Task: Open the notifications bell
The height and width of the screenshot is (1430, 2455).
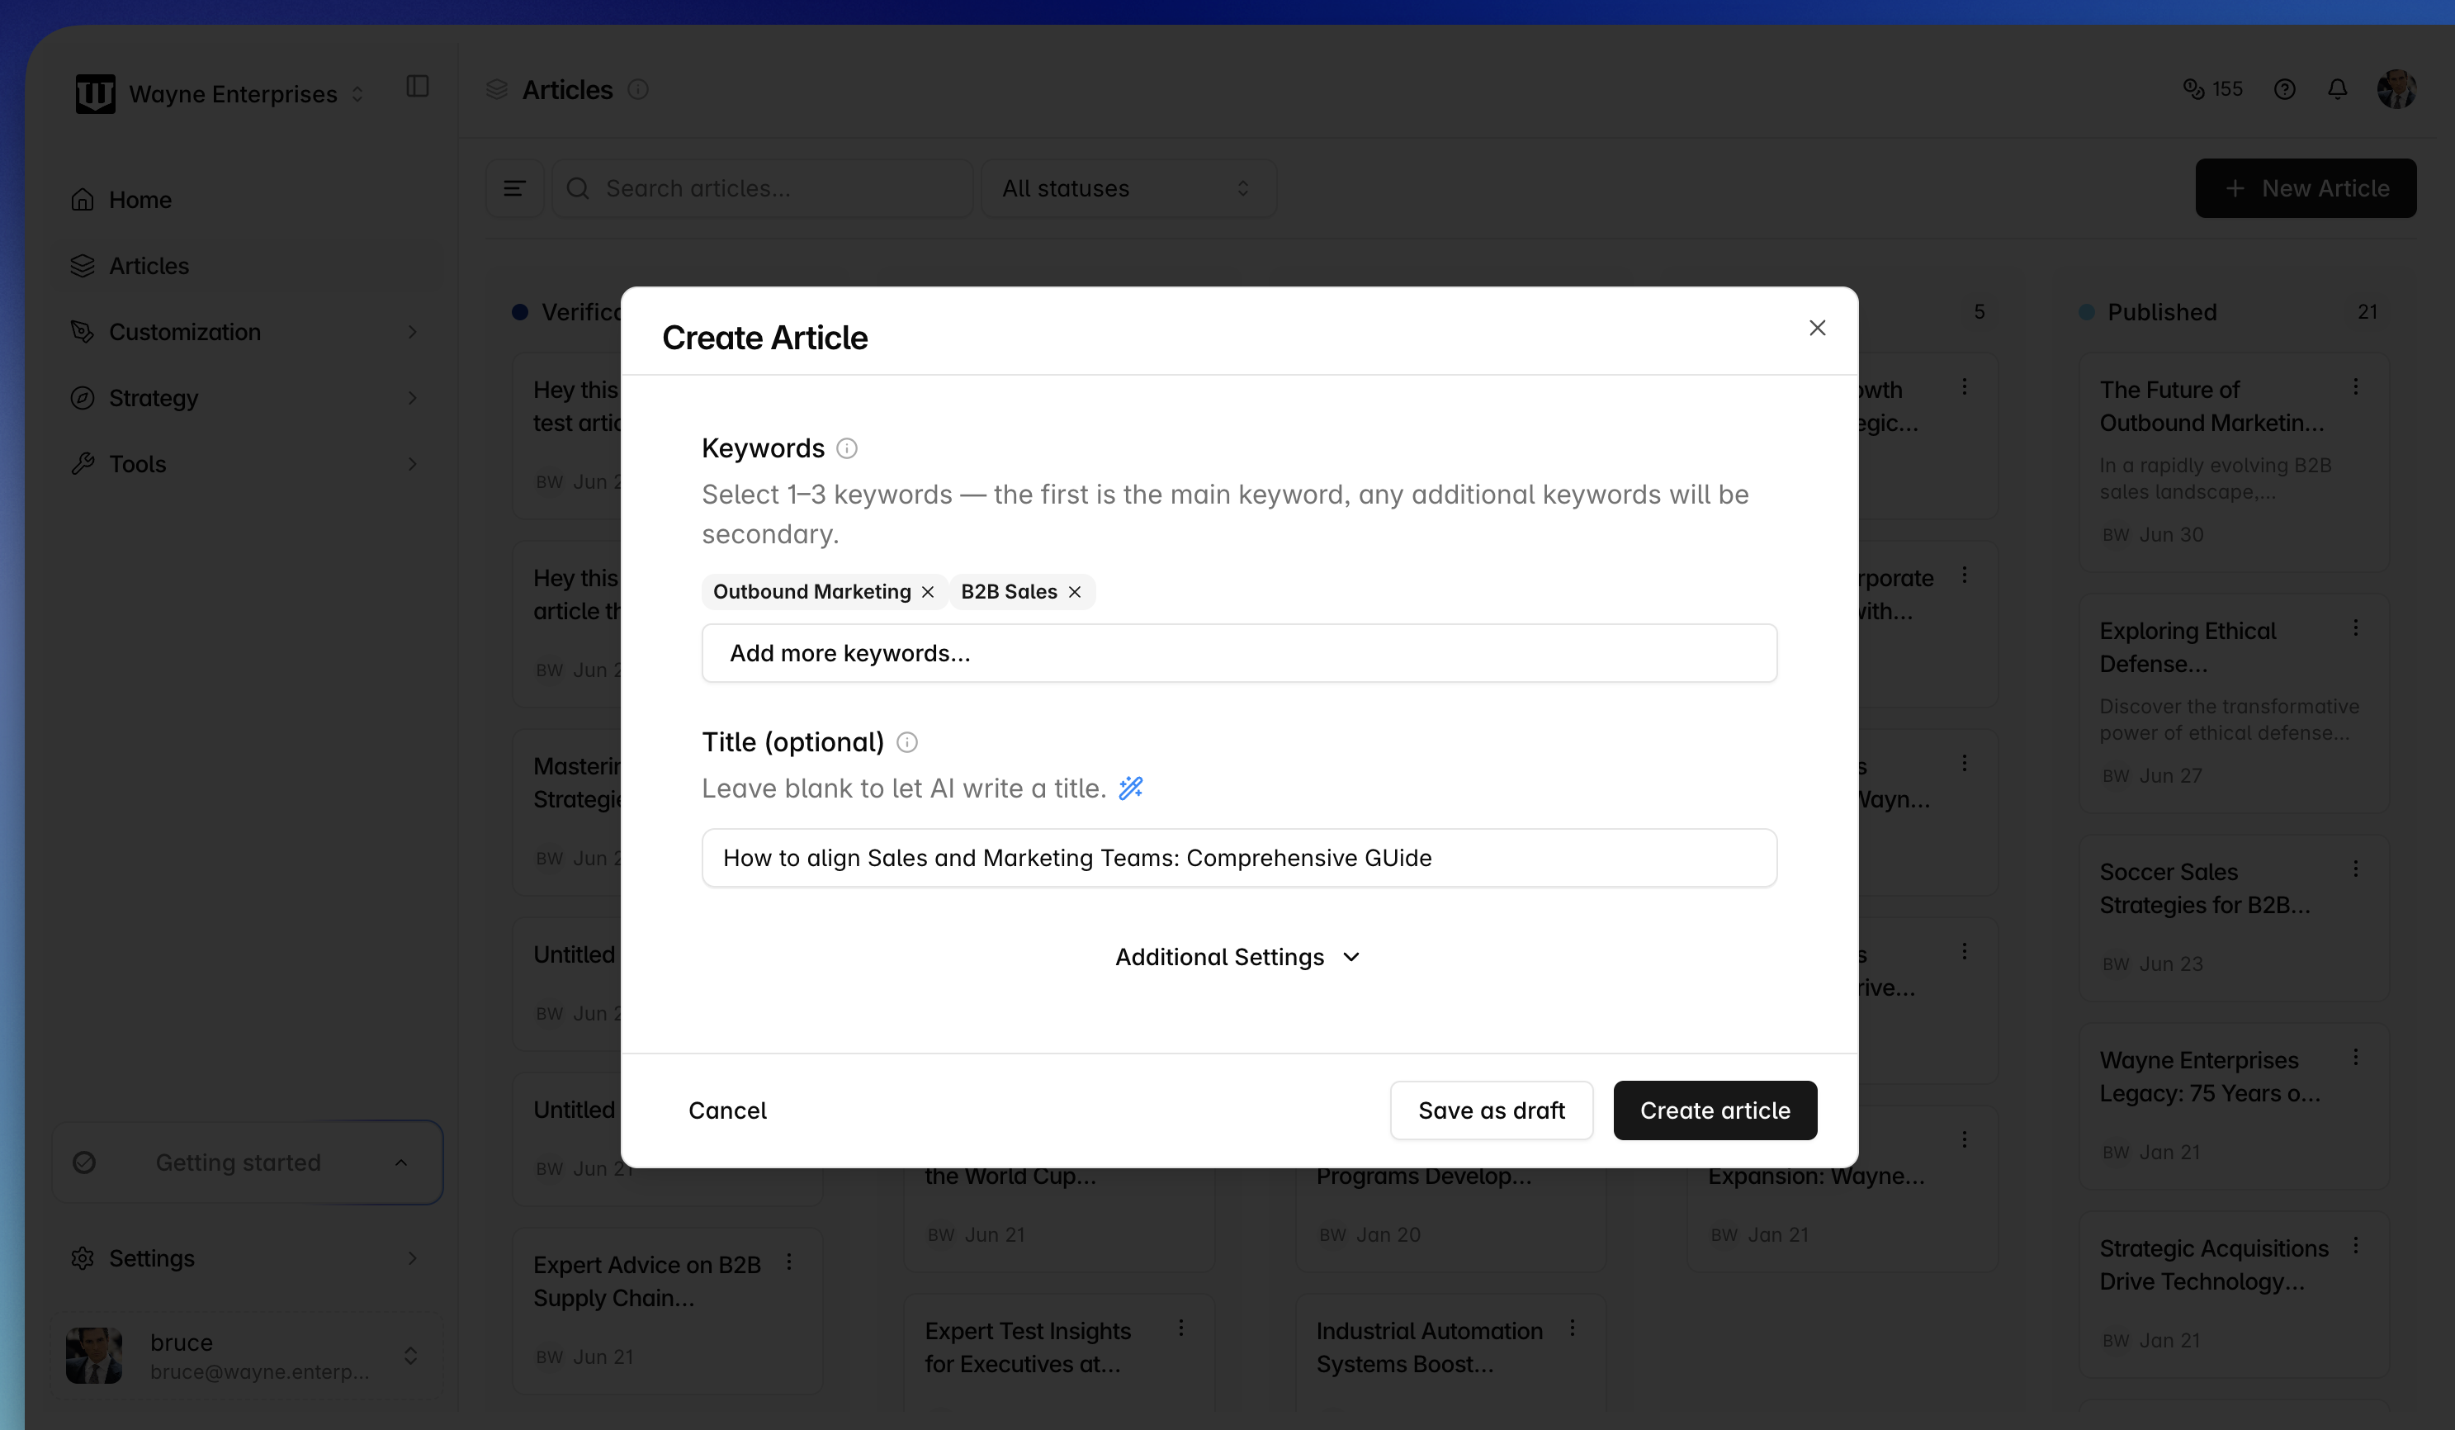Action: 2337,88
